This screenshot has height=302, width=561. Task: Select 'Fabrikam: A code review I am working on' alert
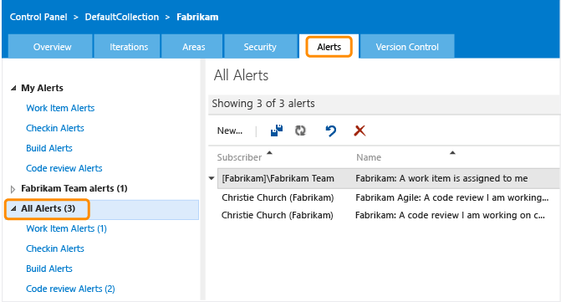coord(450,215)
